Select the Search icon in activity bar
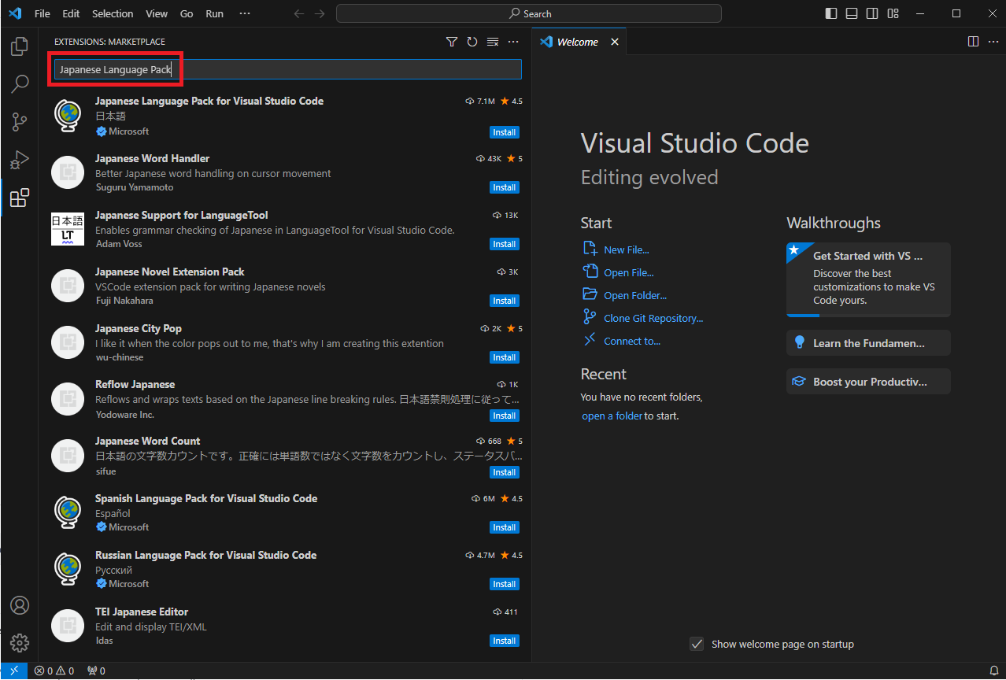This screenshot has height=680, width=1006. 19,84
